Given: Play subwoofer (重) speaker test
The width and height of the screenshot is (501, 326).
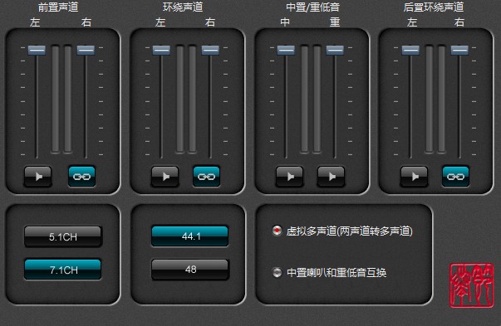Looking at the screenshot, I should coord(331,176).
